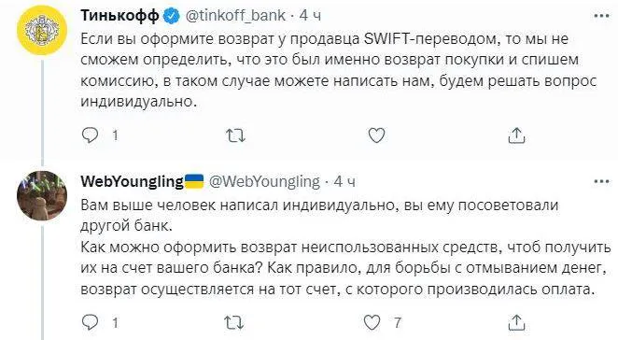The image size is (618, 340).
Task: Click the @WebYoungling handle
Action: pos(264,182)
